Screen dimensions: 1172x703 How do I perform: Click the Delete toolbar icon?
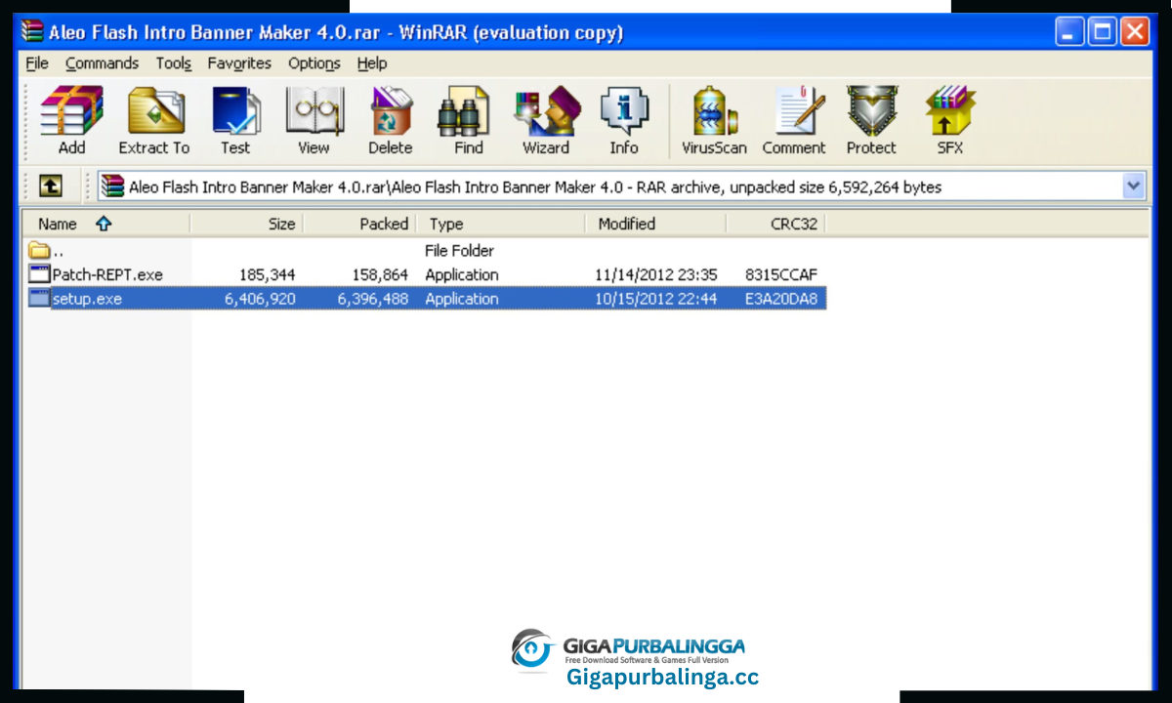(x=390, y=120)
